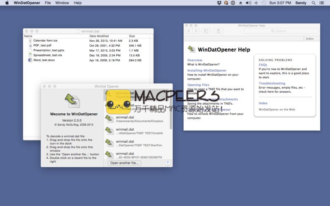Open the Installing WinDatOpener link
Viewport: 330px width, 206px height.
pos(207,70)
